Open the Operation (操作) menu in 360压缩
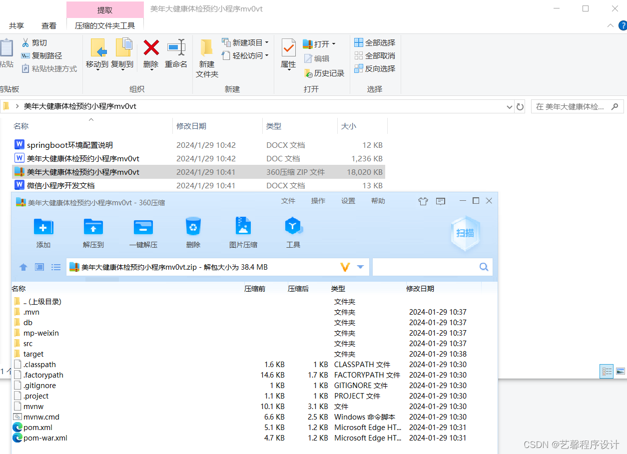Viewport: 627px width, 454px height. pos(318,201)
